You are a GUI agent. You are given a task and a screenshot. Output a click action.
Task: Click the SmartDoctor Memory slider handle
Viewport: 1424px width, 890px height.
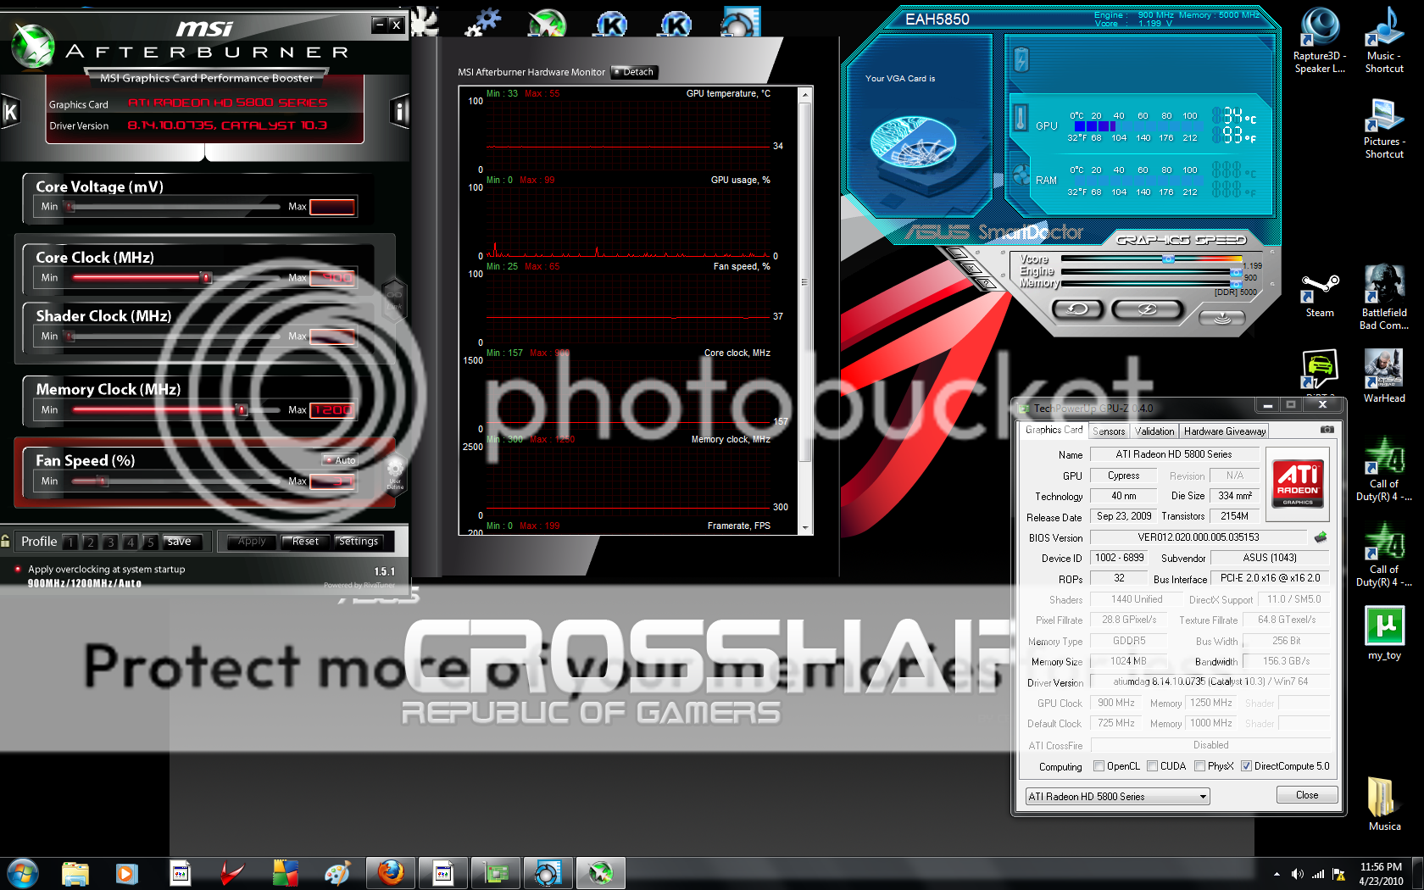coord(1236,284)
